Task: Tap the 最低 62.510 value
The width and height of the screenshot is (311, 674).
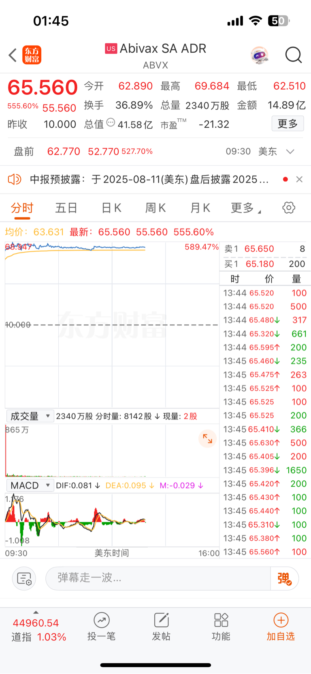Action: click(290, 86)
